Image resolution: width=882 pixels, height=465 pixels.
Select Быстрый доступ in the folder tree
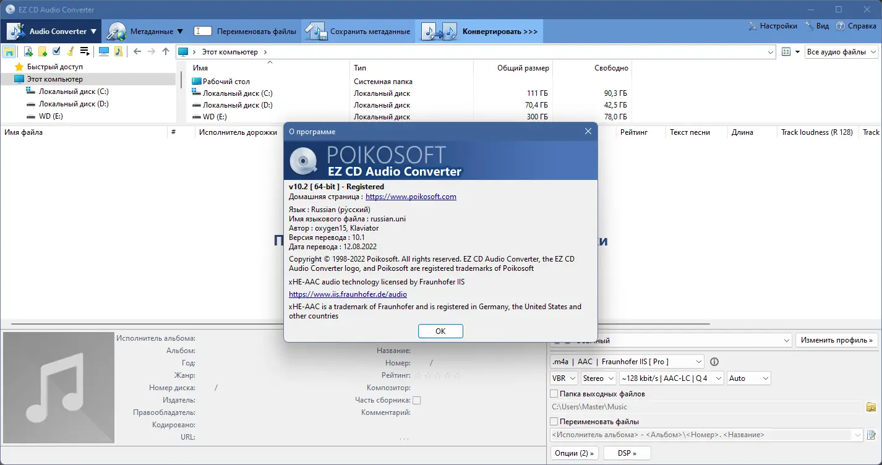(54, 67)
